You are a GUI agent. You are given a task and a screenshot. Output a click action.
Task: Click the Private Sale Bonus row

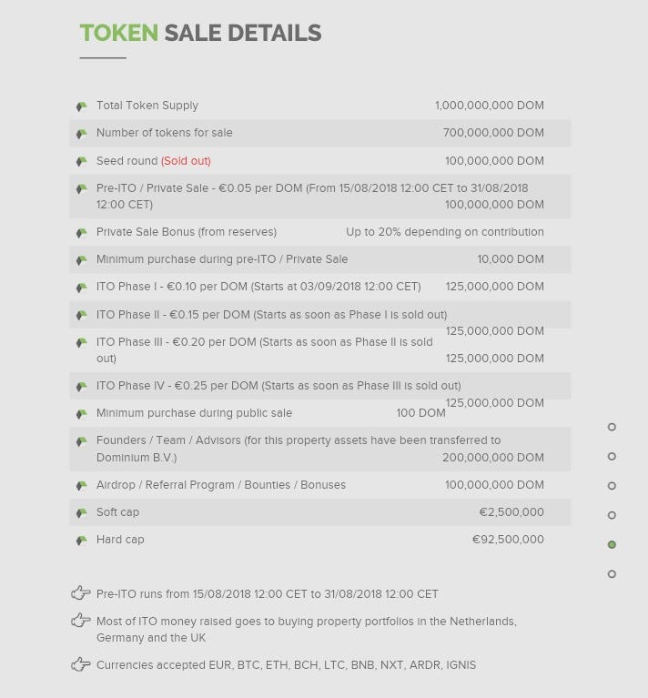[320, 232]
